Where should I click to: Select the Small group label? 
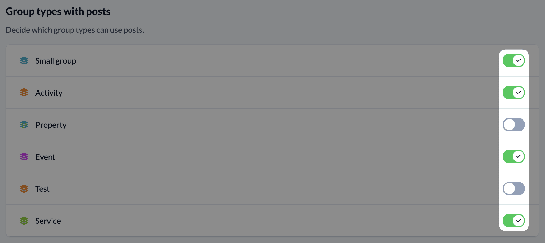56,61
